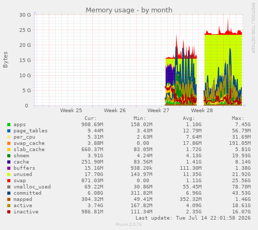Click the 'vmalloc_used' legend label
Image resolution: width=258 pixels, height=230 pixels.
pyautogui.click(x=32, y=187)
